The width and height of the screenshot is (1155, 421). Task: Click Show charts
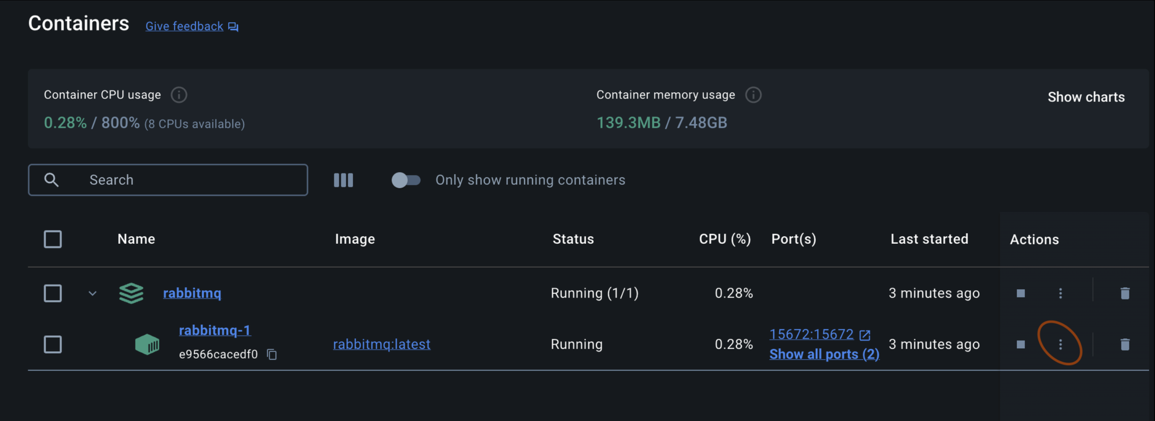[1086, 97]
